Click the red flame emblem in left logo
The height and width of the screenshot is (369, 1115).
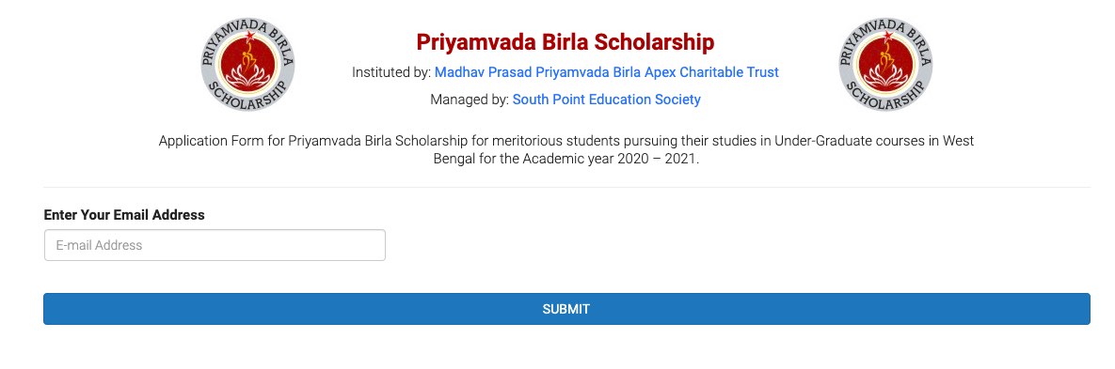(247, 65)
